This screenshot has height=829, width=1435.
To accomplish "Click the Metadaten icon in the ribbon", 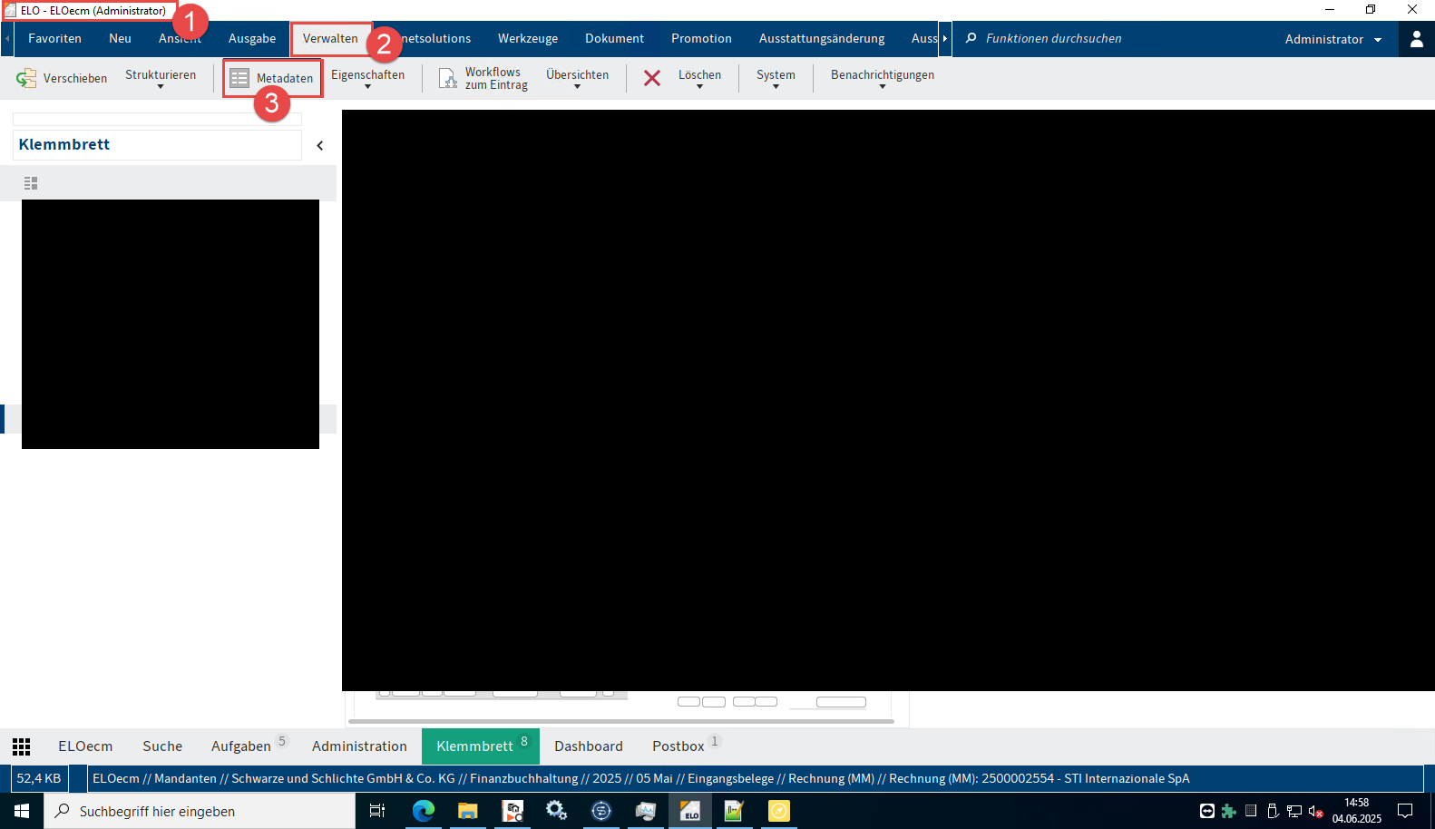I will click(239, 79).
